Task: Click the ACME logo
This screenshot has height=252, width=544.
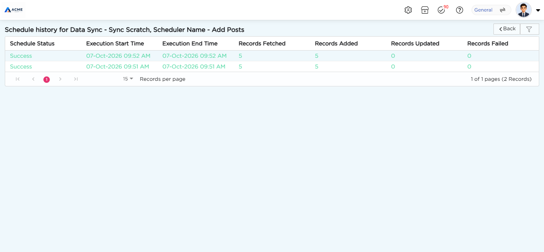Action: [14, 10]
